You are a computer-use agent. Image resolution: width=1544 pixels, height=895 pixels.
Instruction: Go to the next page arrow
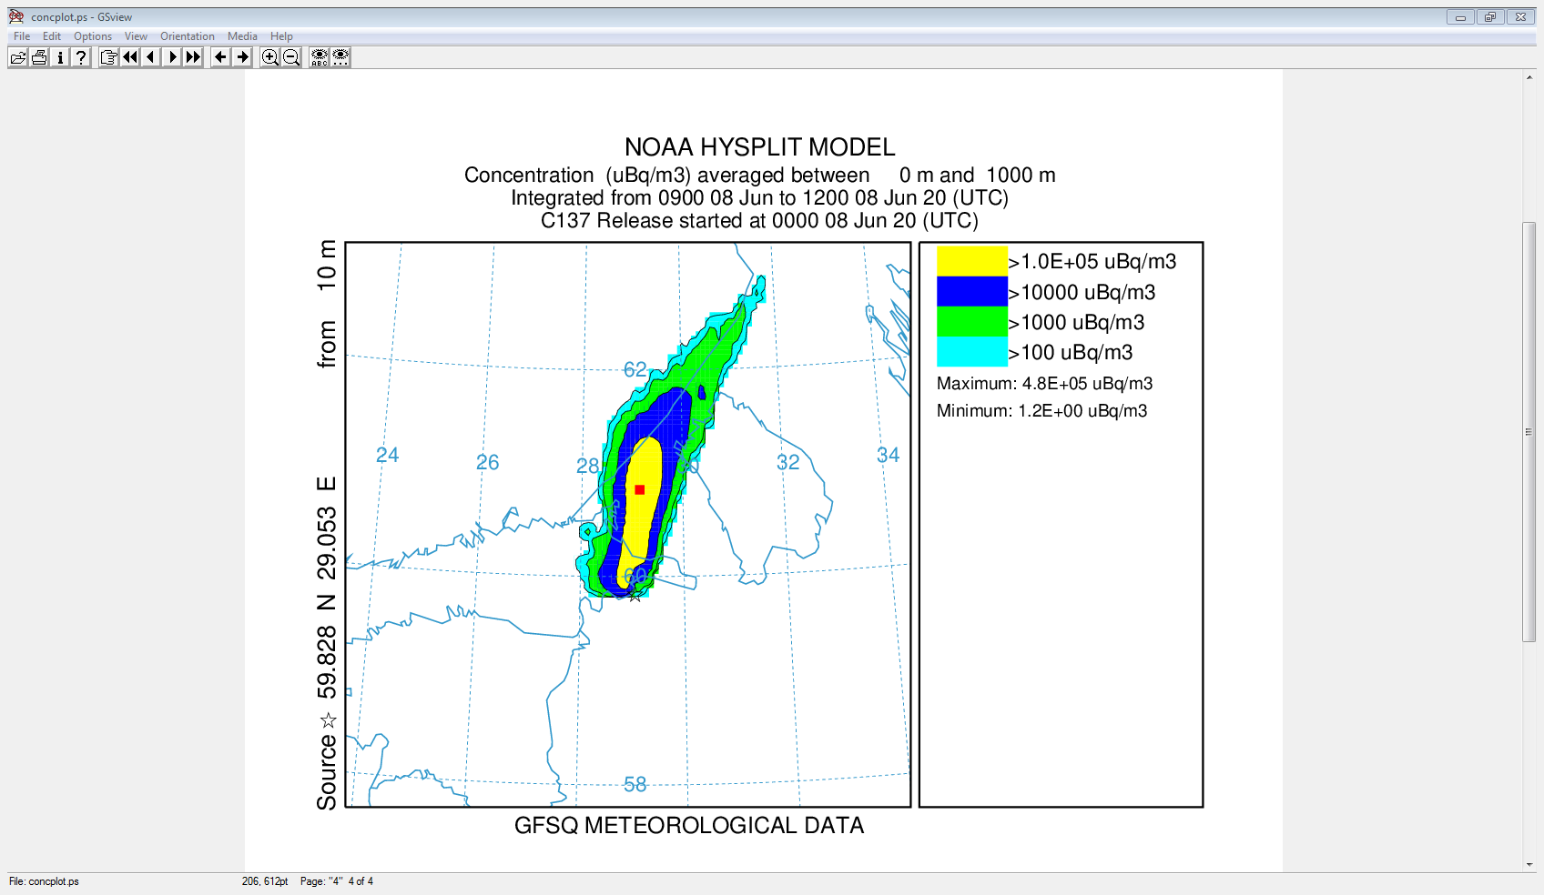[x=172, y=57]
